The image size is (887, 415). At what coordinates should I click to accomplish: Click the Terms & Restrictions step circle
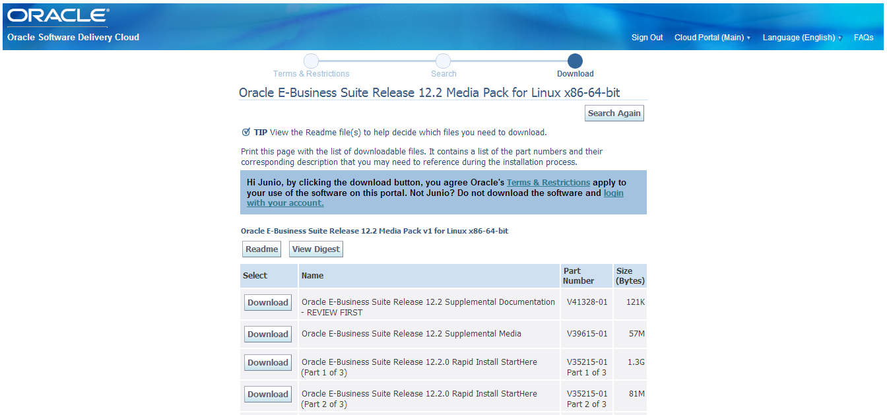[312, 61]
